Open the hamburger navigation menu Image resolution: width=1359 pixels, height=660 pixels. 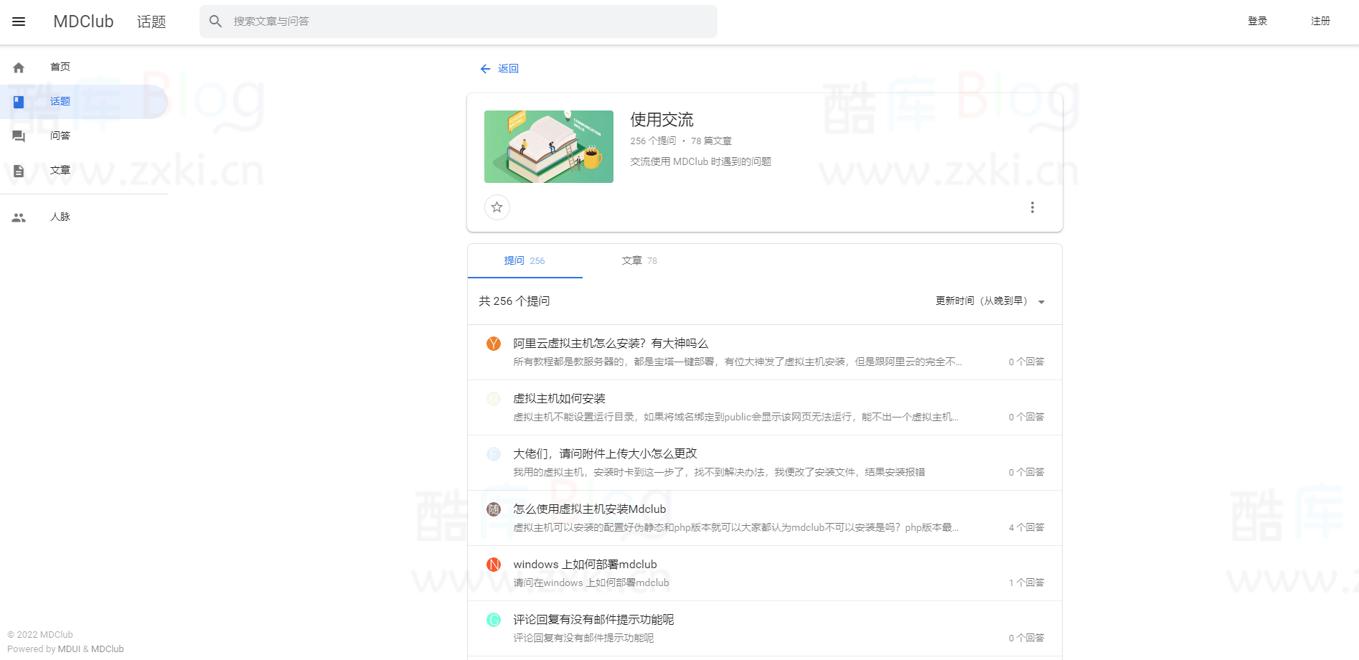click(18, 21)
